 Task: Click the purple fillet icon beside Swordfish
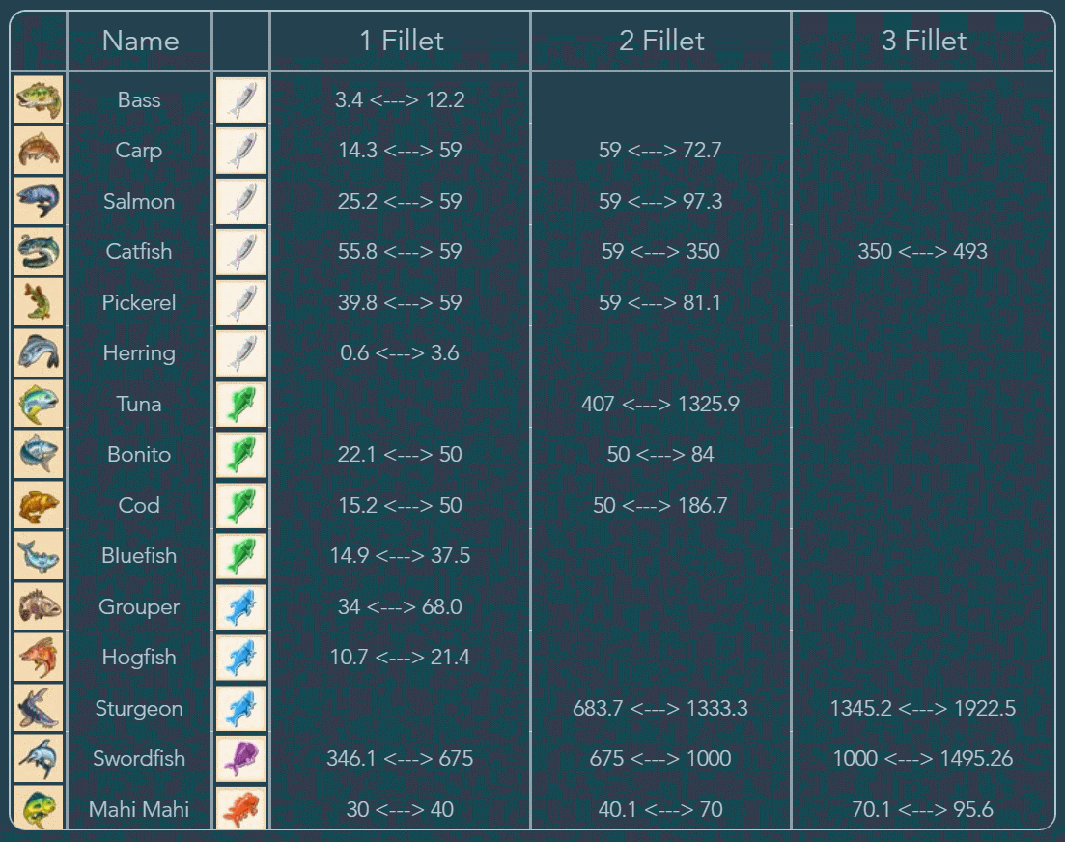(x=240, y=758)
